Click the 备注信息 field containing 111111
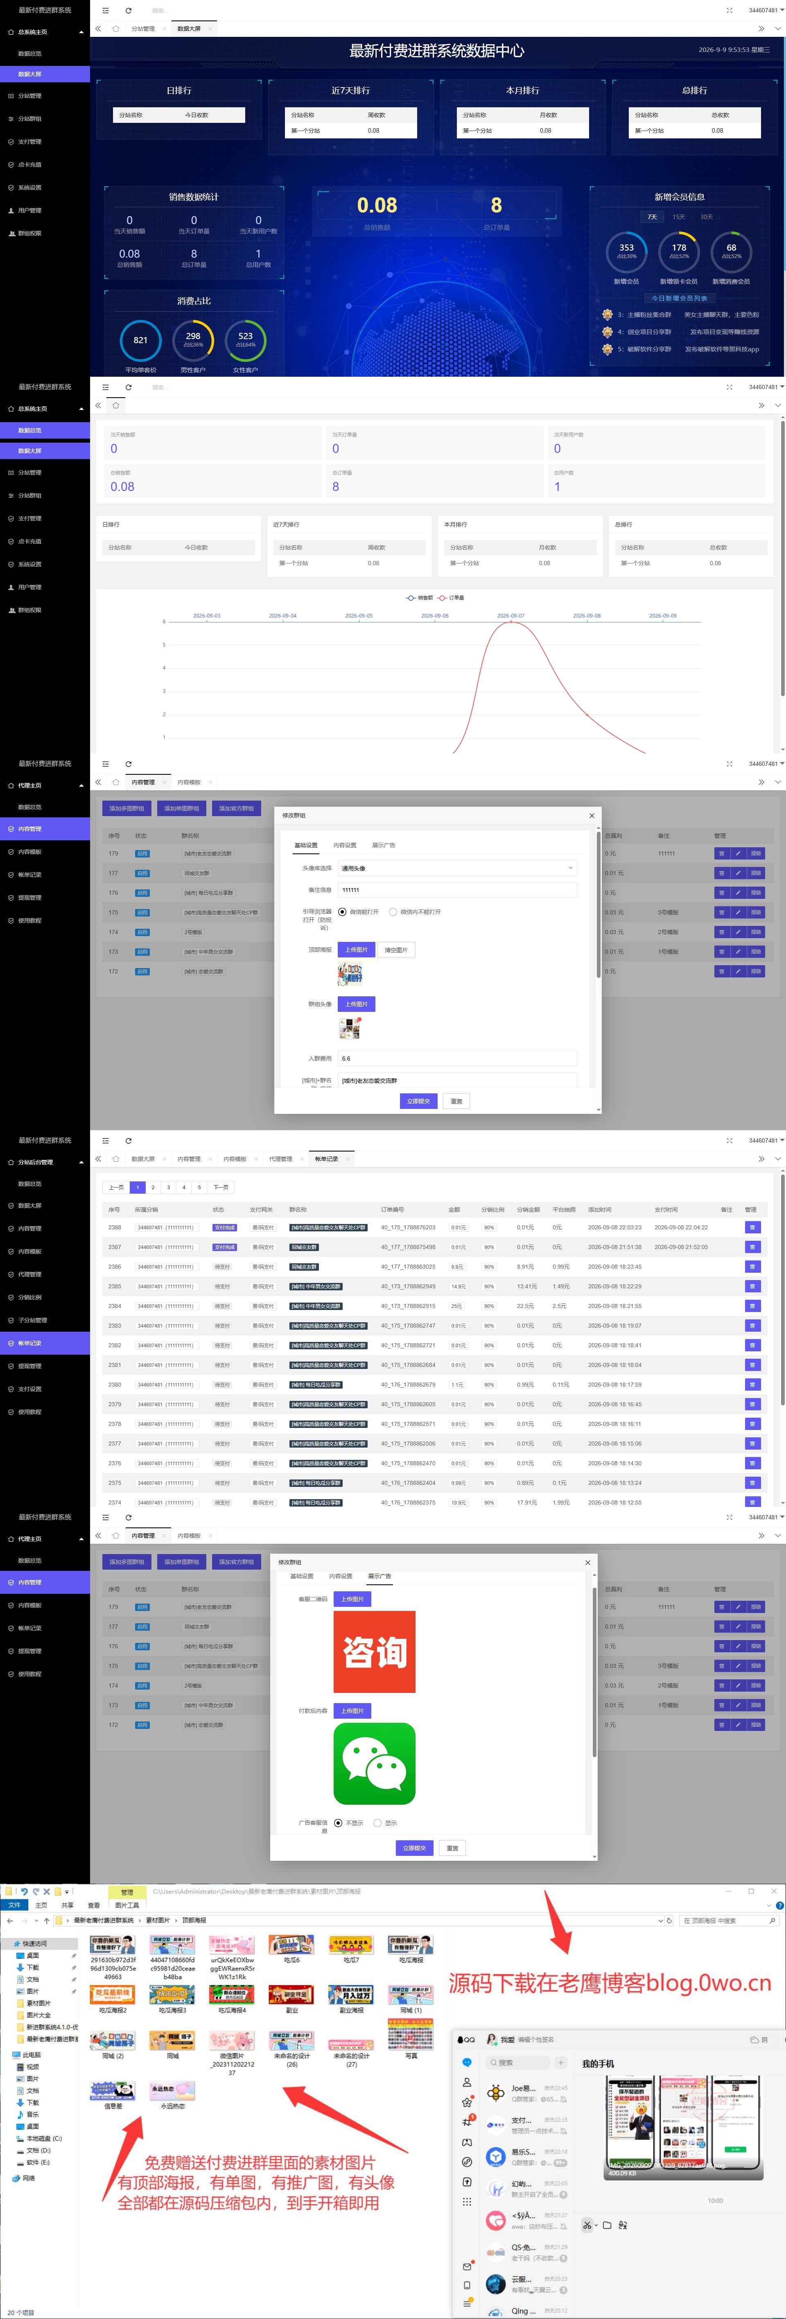 (x=456, y=889)
